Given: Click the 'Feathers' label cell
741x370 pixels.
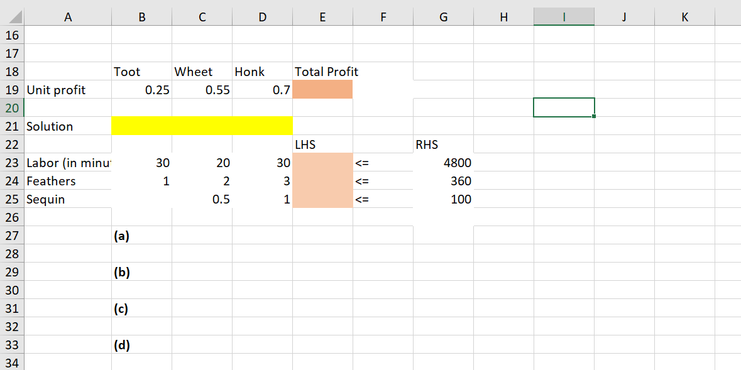Looking at the screenshot, I should 68,180.
